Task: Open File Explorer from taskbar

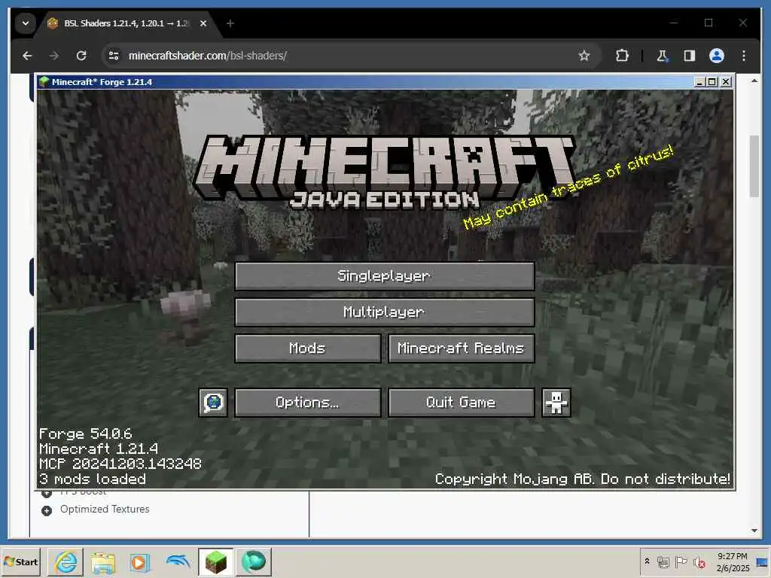Action: [x=102, y=561]
